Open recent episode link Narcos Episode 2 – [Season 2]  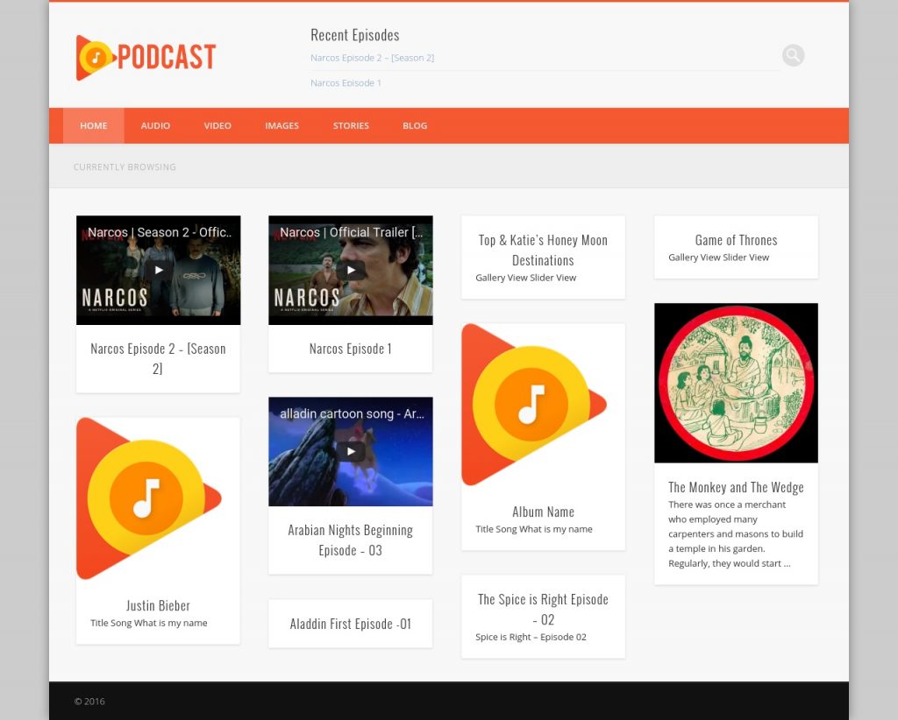coord(372,58)
